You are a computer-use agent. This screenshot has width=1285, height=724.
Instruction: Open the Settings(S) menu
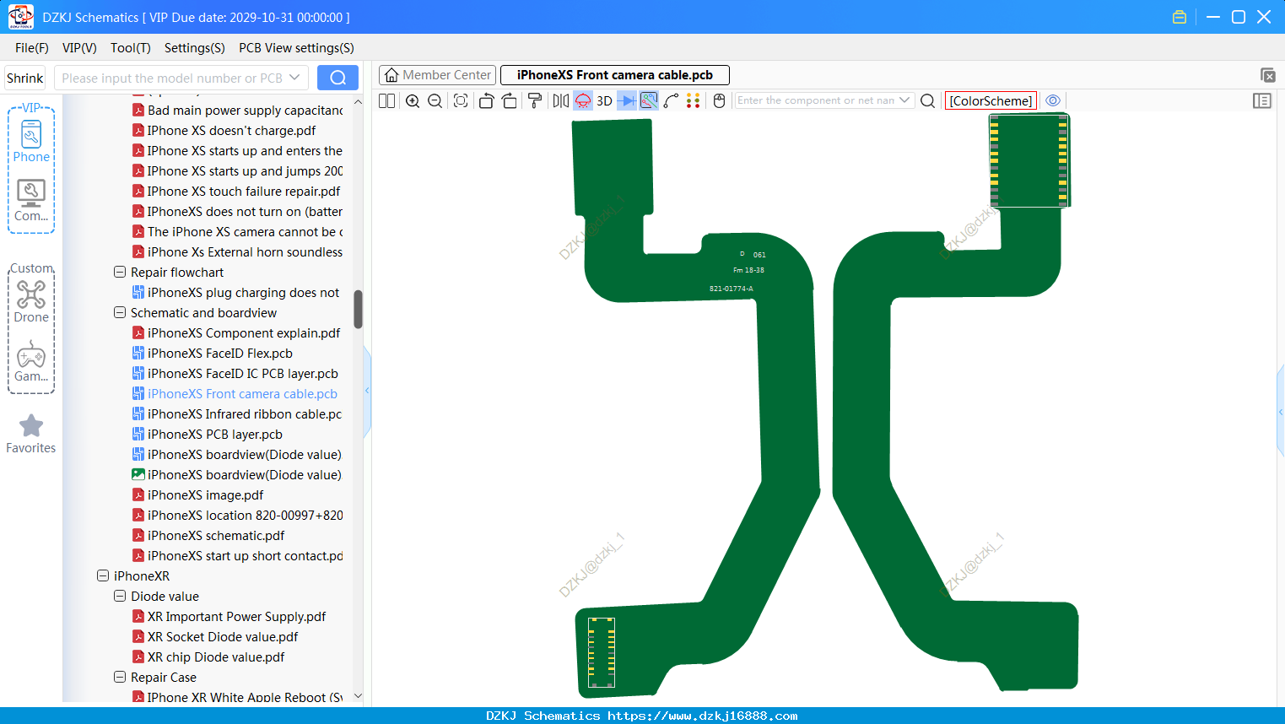195,48
